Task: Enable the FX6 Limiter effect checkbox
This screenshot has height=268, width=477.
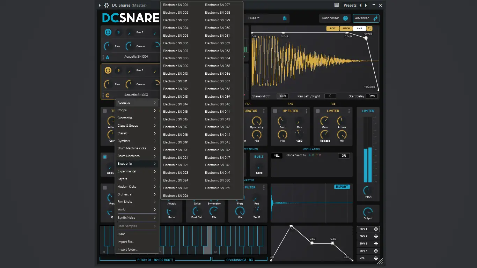Action: tap(318, 111)
